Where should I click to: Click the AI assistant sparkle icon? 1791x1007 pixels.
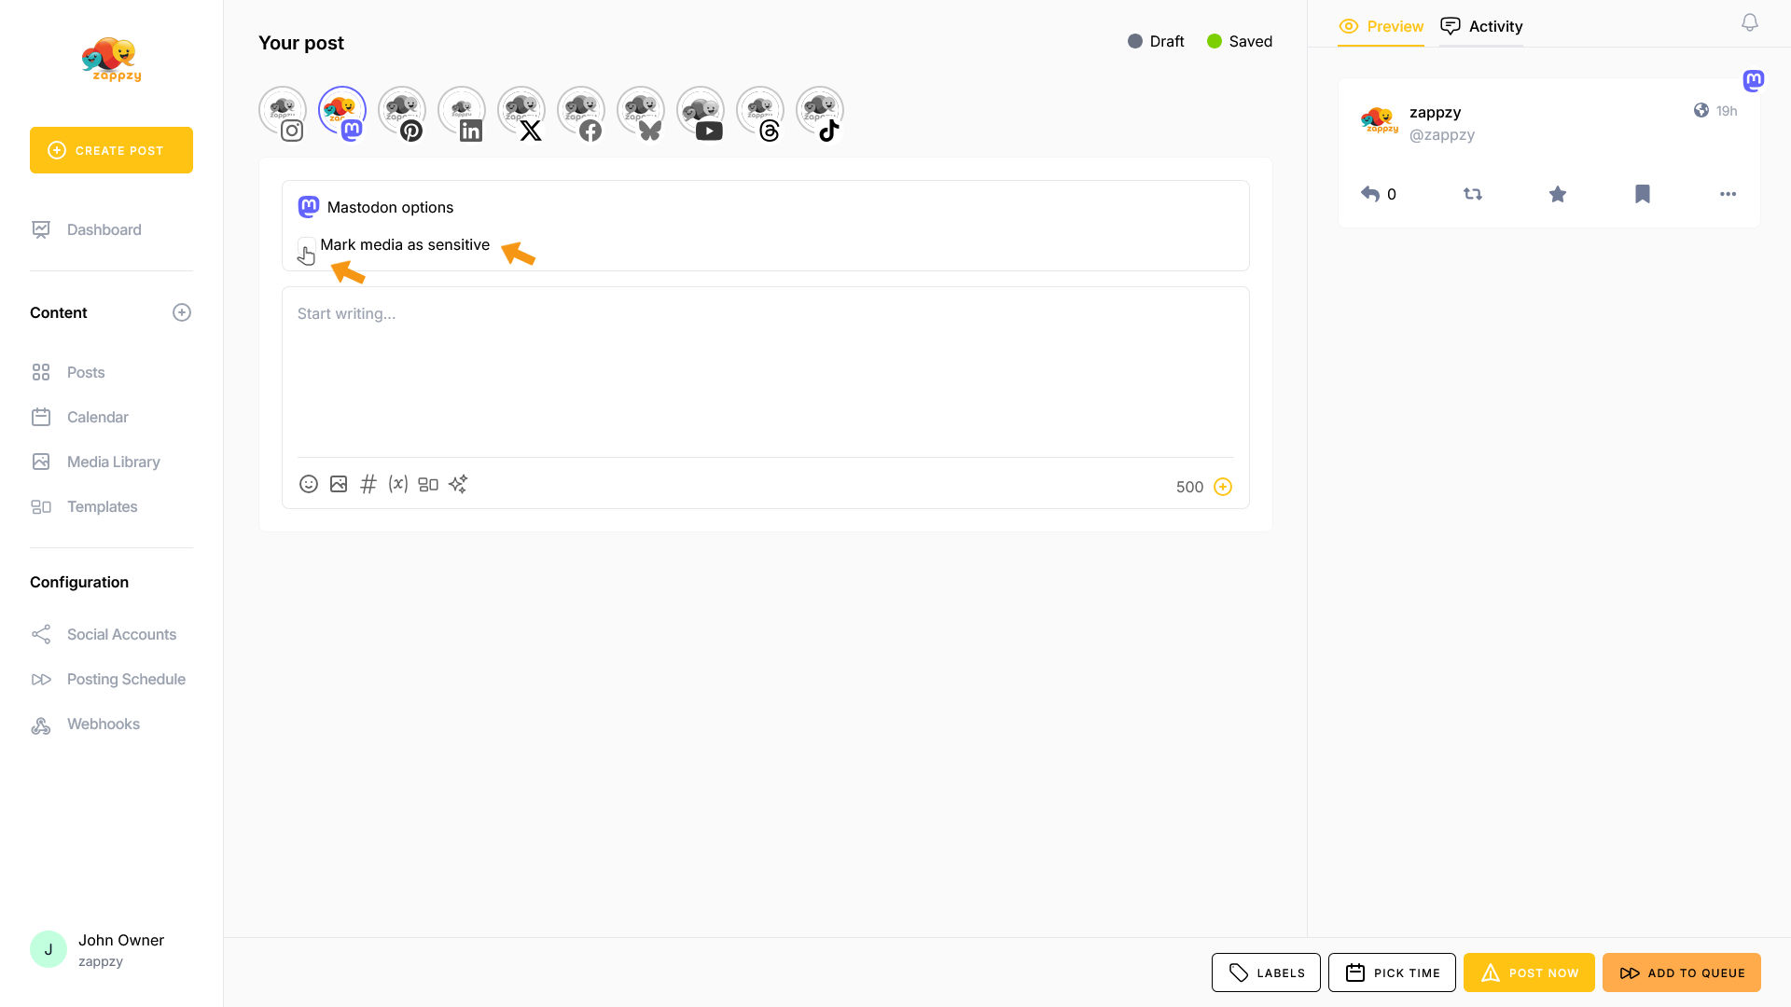pyautogui.click(x=458, y=484)
